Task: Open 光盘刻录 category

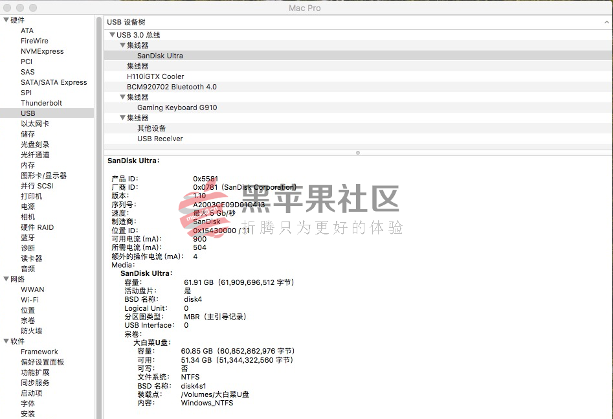Action: (35, 144)
